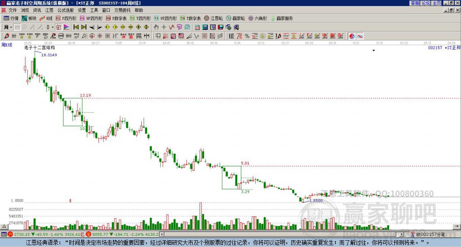Jump to first bar icon
Screen dimensions: 461x247
click(x=76, y=27)
